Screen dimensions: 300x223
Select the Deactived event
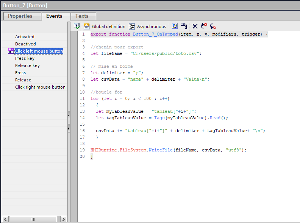(25, 44)
